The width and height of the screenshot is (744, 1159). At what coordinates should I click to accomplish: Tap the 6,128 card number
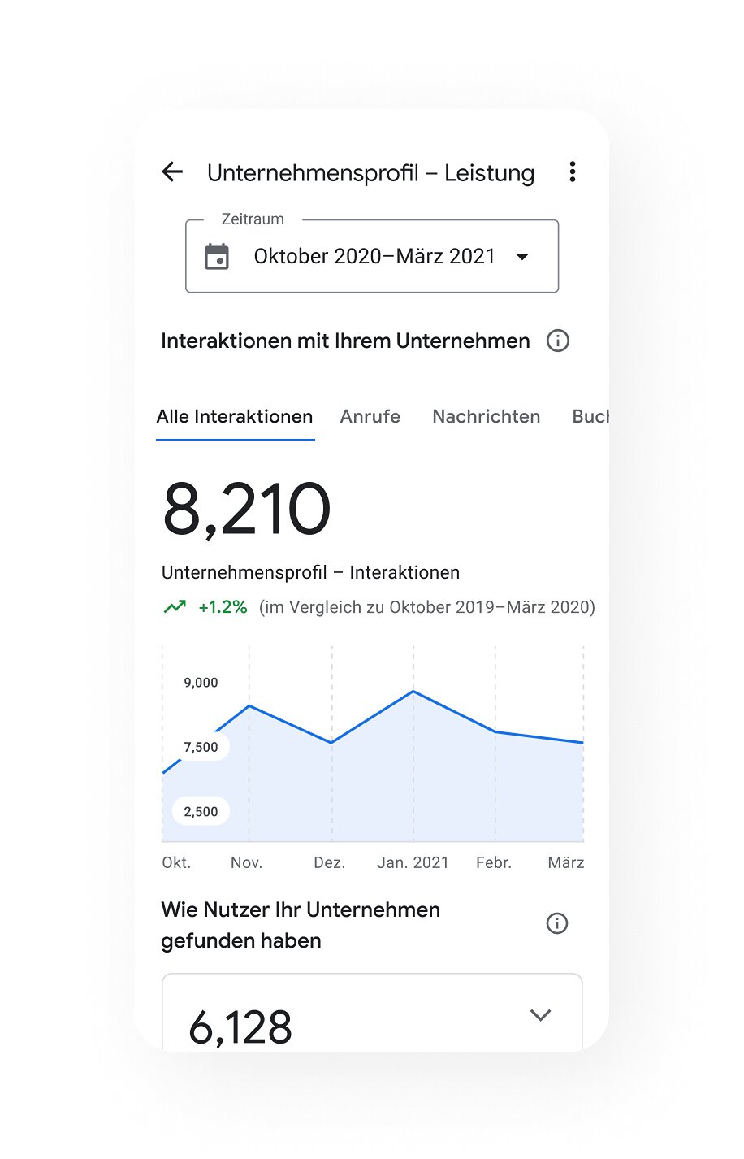click(x=240, y=1027)
